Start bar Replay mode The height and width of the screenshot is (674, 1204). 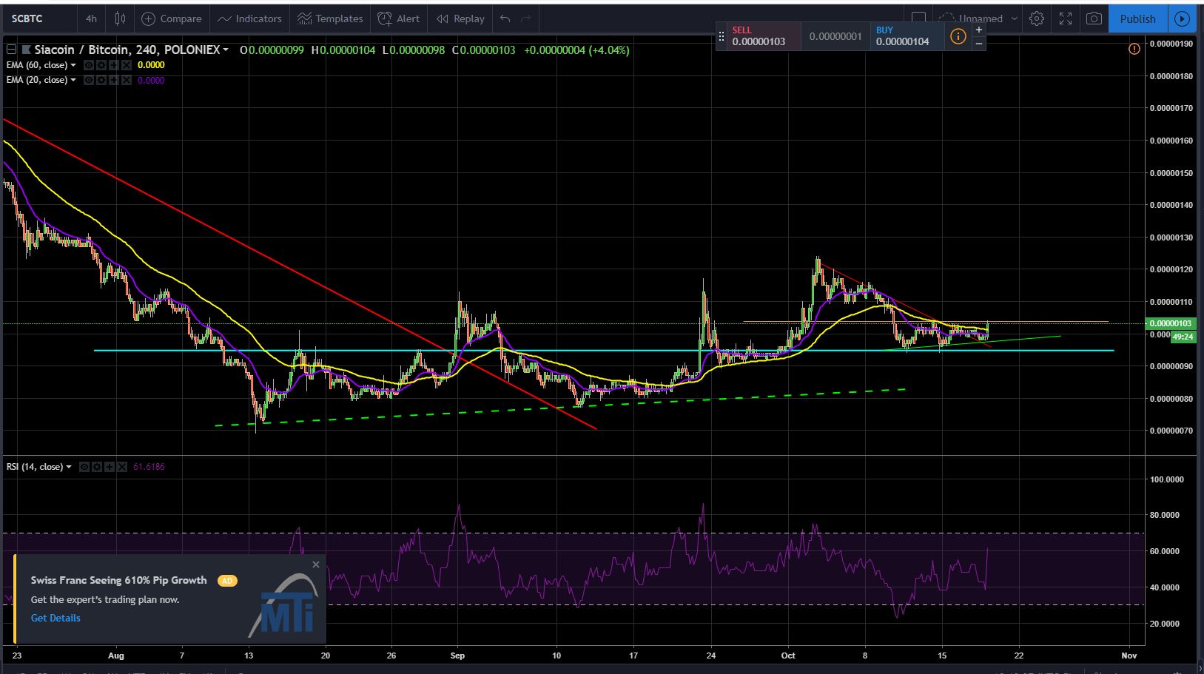[460, 18]
